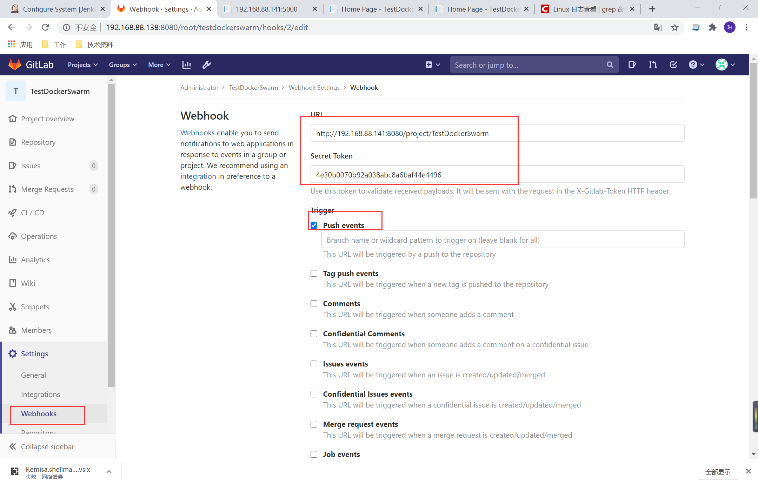
Task: Open Merge requests icon in top navbar
Action: pyautogui.click(x=653, y=65)
